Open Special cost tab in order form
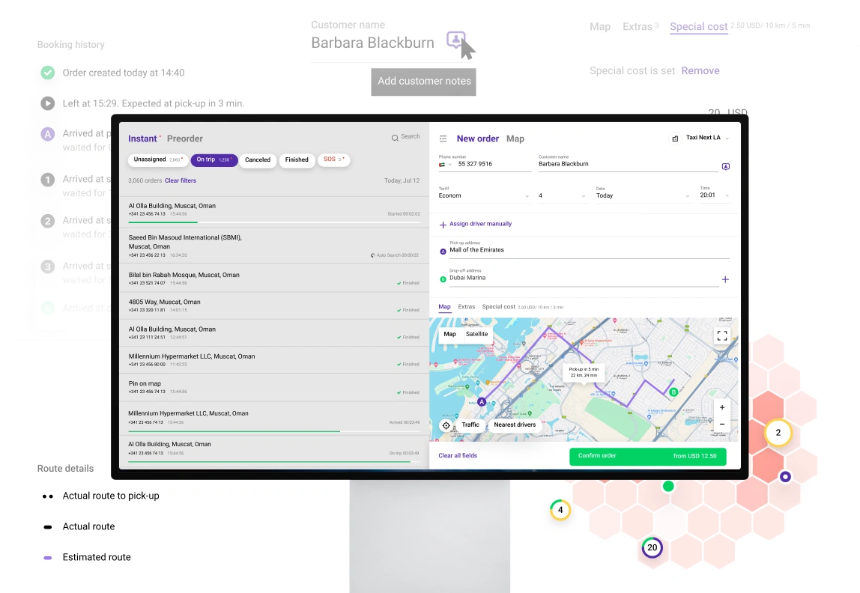 tap(499, 307)
